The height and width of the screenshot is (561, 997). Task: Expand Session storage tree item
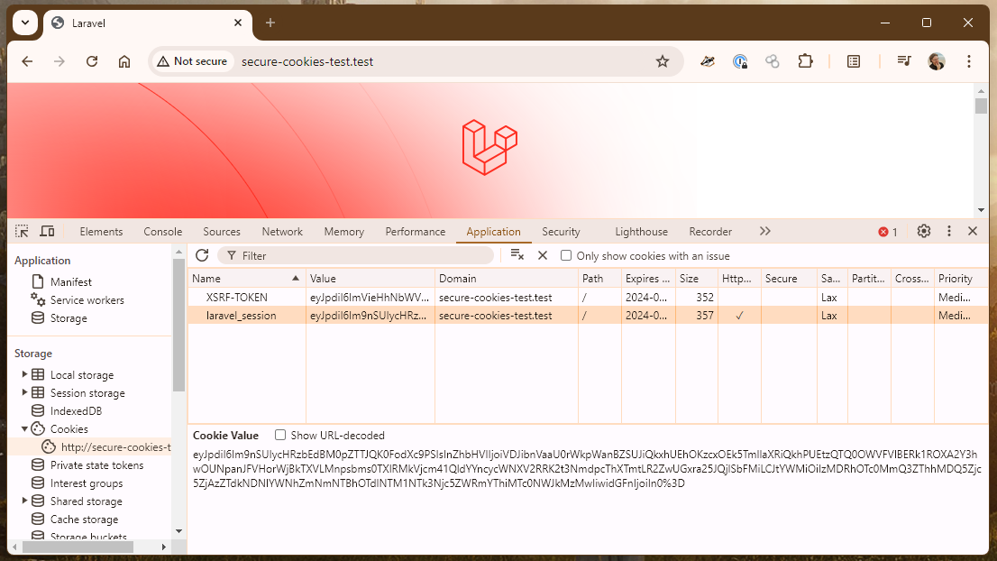[25, 392]
